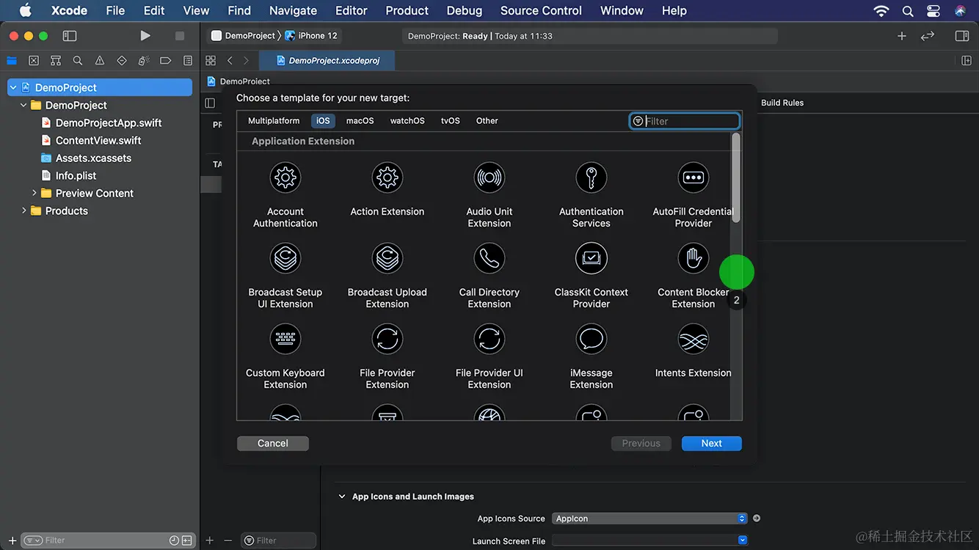Select Assets.xcassets in the file tree
The width and height of the screenshot is (979, 550).
(94, 158)
